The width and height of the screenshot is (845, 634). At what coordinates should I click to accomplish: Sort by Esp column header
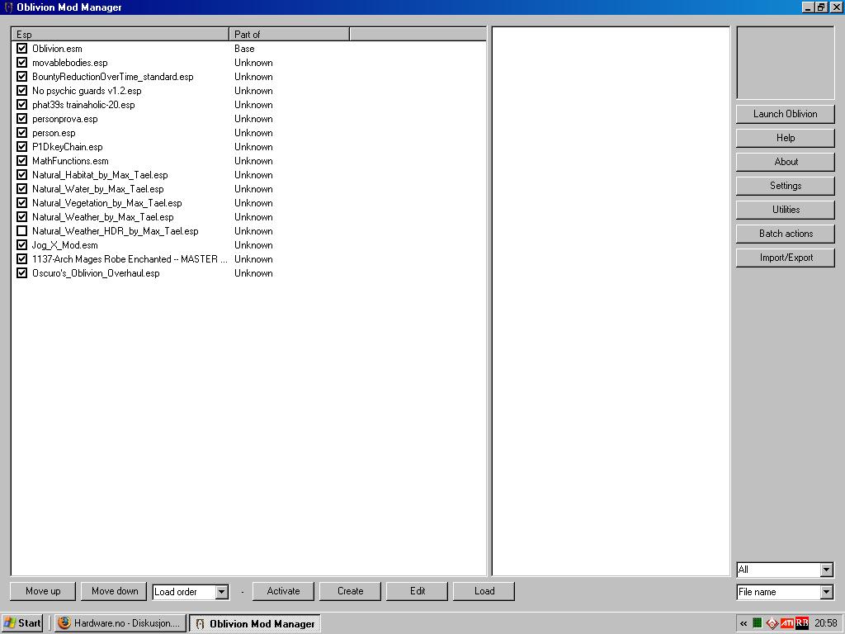click(x=120, y=34)
